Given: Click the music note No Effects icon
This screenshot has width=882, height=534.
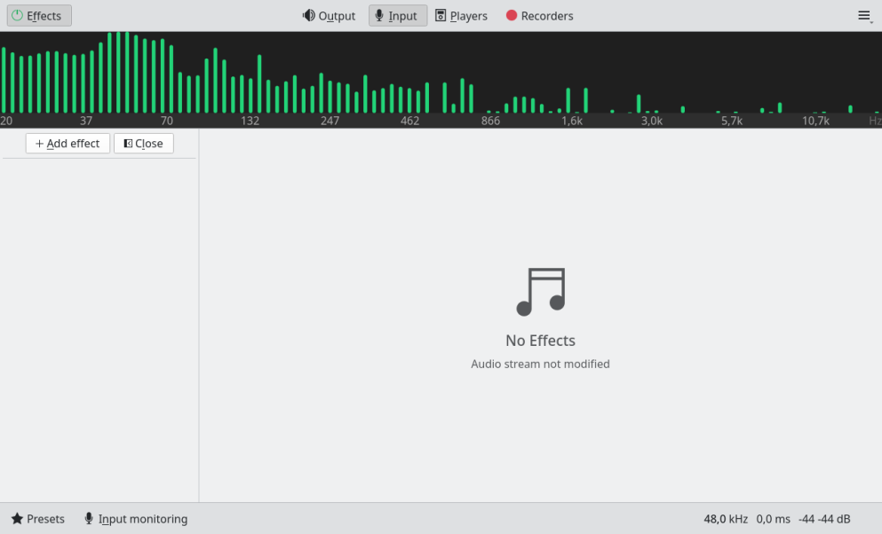Looking at the screenshot, I should 541,292.
